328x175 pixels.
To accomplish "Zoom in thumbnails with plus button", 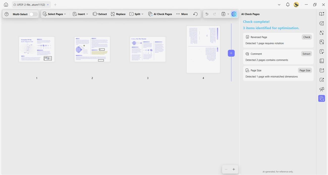I will pos(234,169).
